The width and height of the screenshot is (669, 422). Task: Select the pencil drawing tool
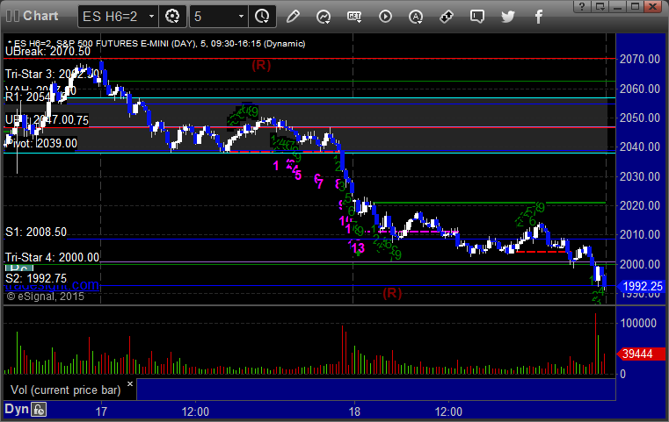(x=293, y=17)
